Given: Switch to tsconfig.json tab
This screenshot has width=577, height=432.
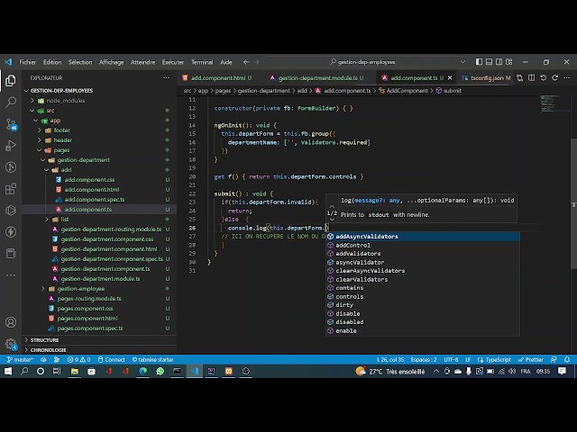Looking at the screenshot, I should (x=486, y=78).
